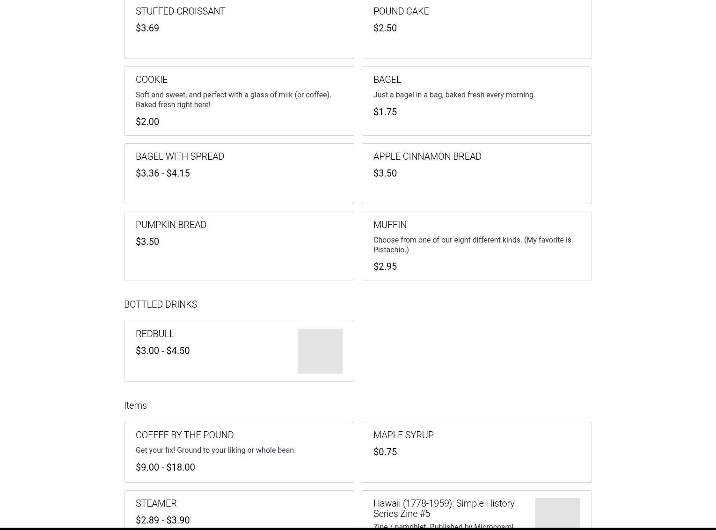The width and height of the screenshot is (716, 530).
Task: Click the Coffee price range $9.00 - $18.00
Action: (165, 467)
